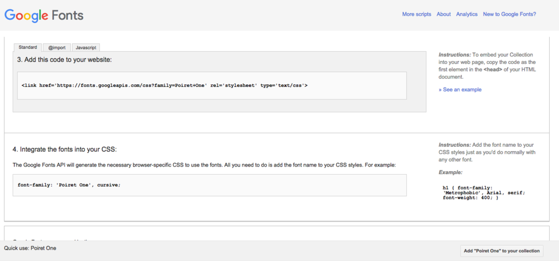Screen dimensions: 559x261
Task: Click the "3. Add this code" heading
Action: pos(68,60)
